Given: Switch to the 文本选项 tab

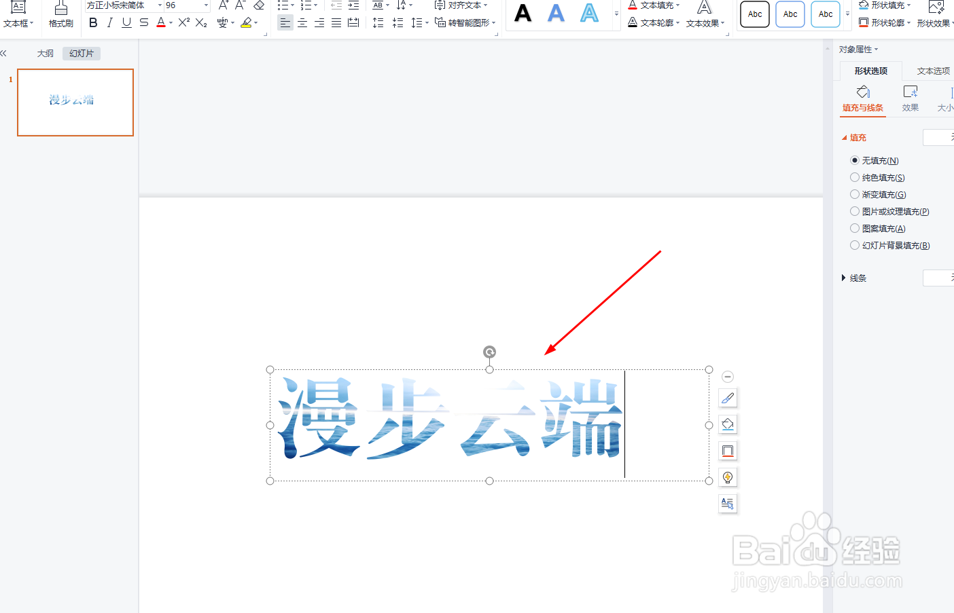Looking at the screenshot, I should pos(932,70).
